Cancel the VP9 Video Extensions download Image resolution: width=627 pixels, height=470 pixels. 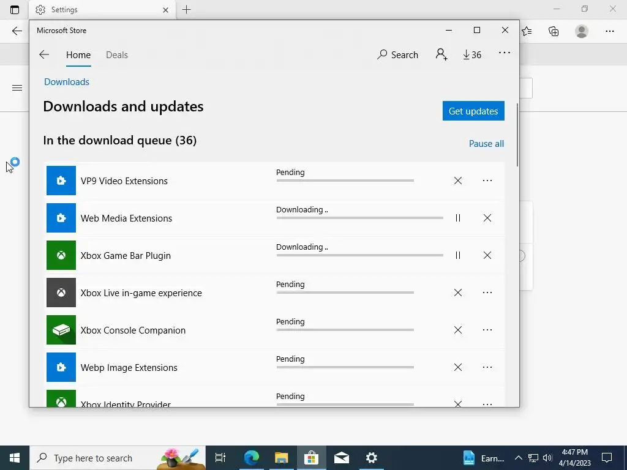coord(458,181)
